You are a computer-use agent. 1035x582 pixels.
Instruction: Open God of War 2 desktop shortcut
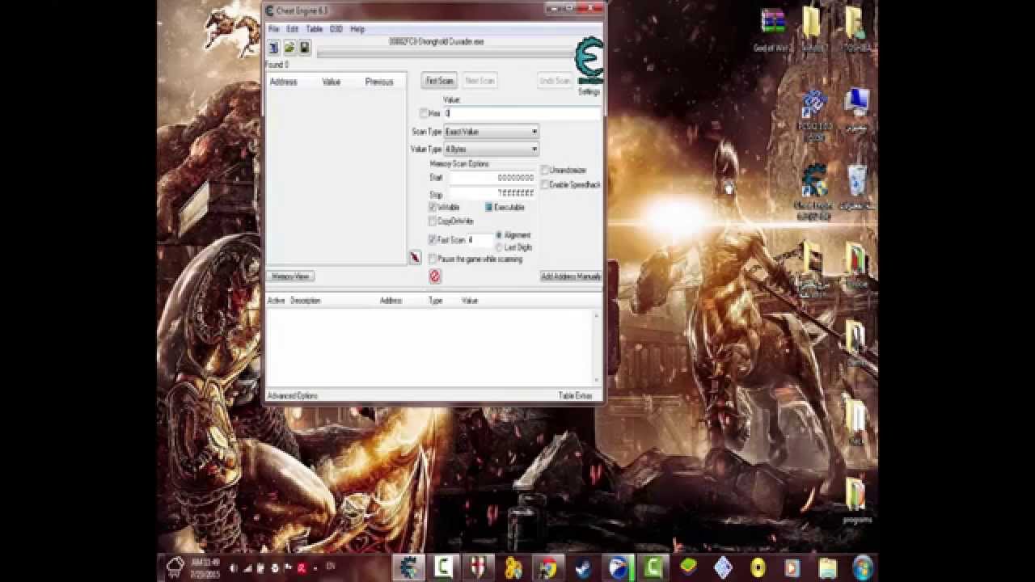click(773, 30)
